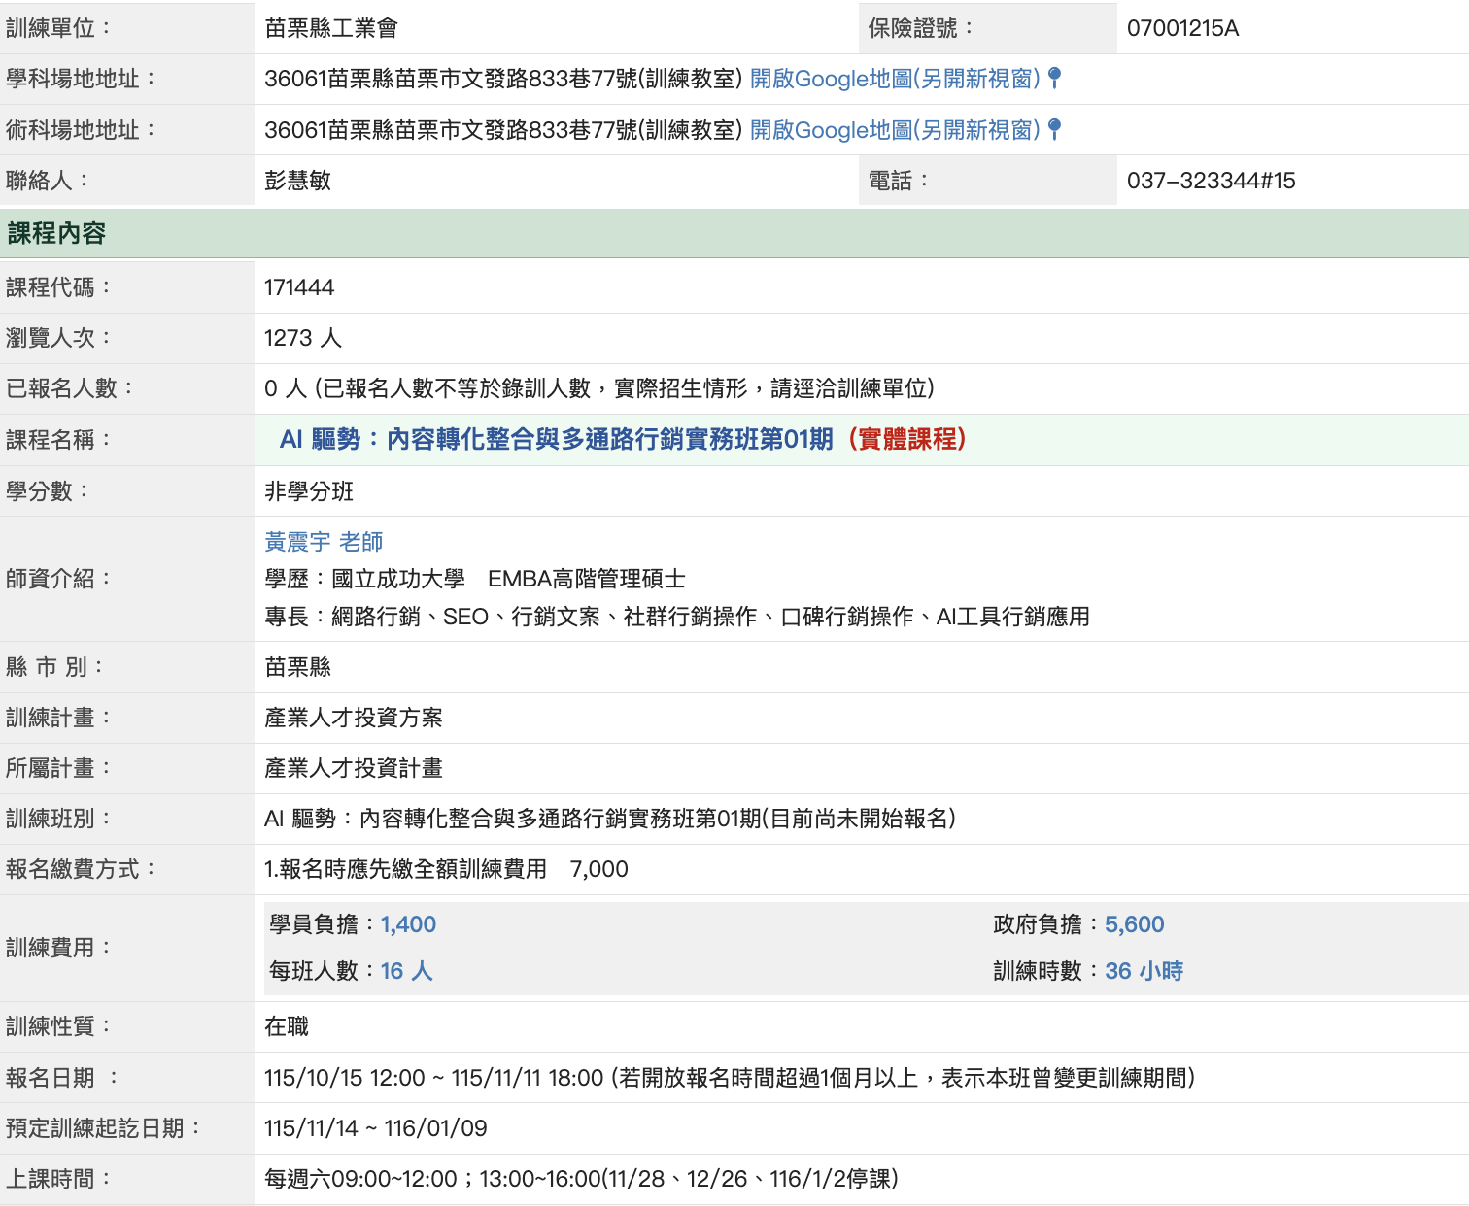
Task: Click the 訓練班別 class name text
Action: pos(610,819)
